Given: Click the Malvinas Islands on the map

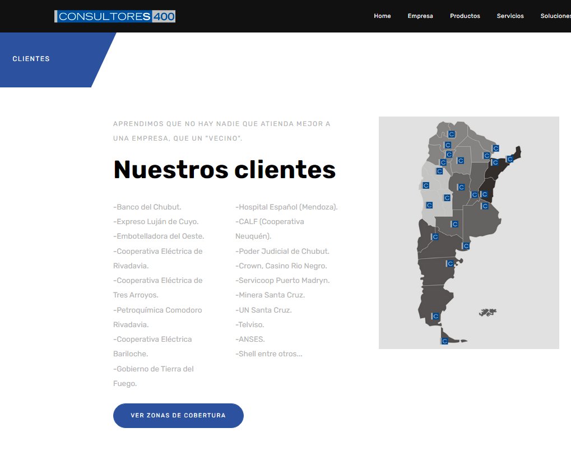Looking at the screenshot, I should click(x=488, y=312).
